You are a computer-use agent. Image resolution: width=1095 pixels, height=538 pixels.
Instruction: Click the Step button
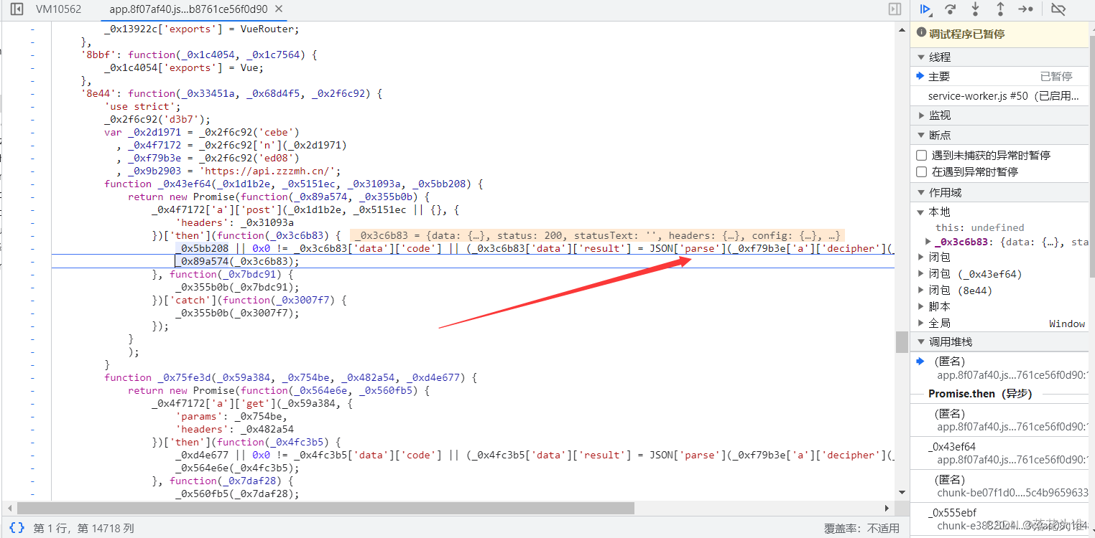point(1025,9)
